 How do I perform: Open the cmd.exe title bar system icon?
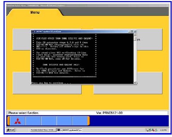tap(33, 31)
